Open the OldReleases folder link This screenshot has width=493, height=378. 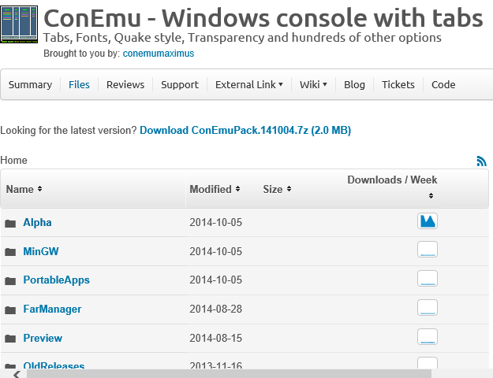(x=54, y=365)
